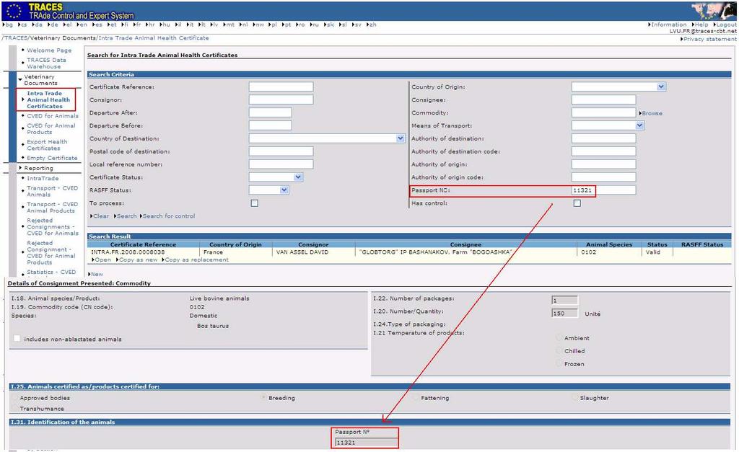Choose the Fattening certification option
739x452 pixels.
(x=416, y=398)
